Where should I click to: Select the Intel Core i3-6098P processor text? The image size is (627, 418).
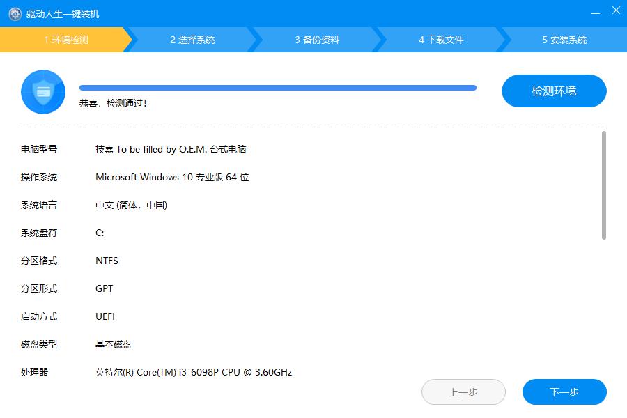[x=193, y=372]
